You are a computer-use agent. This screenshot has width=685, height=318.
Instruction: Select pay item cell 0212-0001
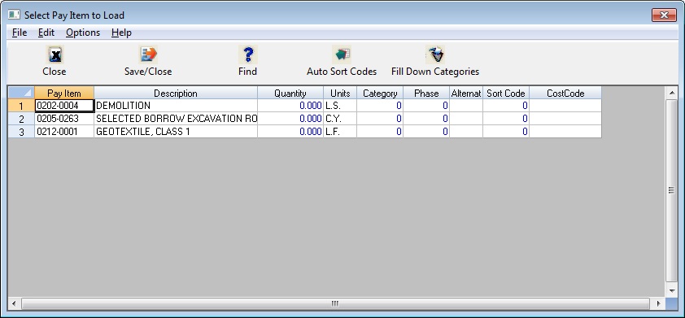[64, 132]
